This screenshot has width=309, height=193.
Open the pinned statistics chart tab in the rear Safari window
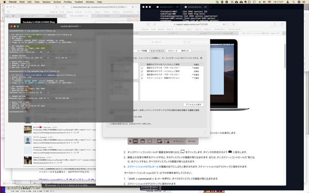pyautogui.click(x=8, y=16)
